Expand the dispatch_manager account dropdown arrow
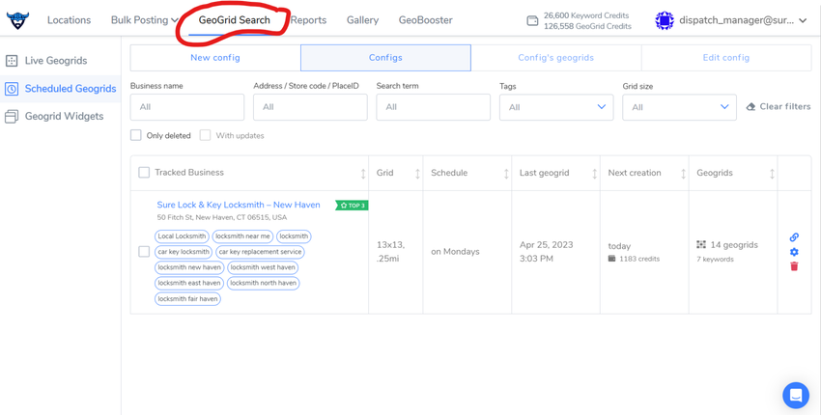This screenshot has height=415, width=821. [x=804, y=20]
